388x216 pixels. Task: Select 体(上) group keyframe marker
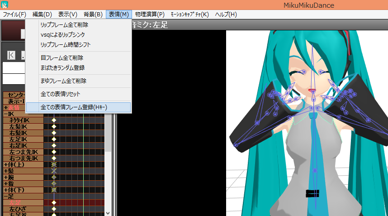click(54, 164)
